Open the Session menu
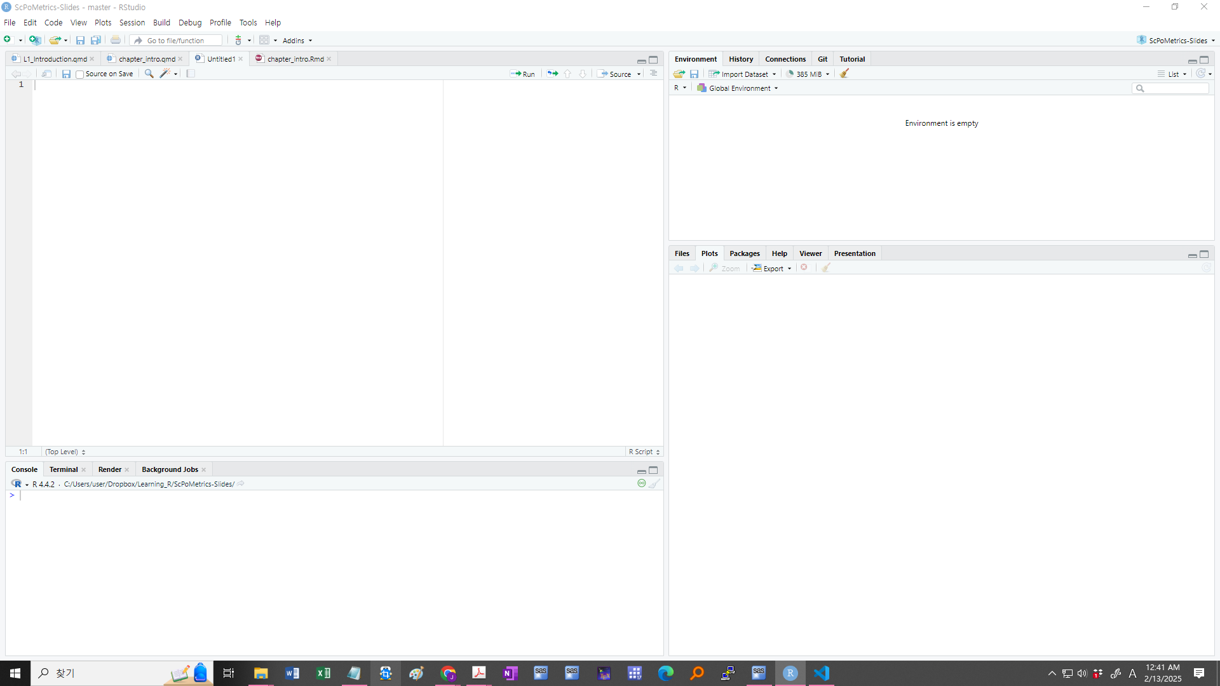The height and width of the screenshot is (686, 1220). pos(132,22)
